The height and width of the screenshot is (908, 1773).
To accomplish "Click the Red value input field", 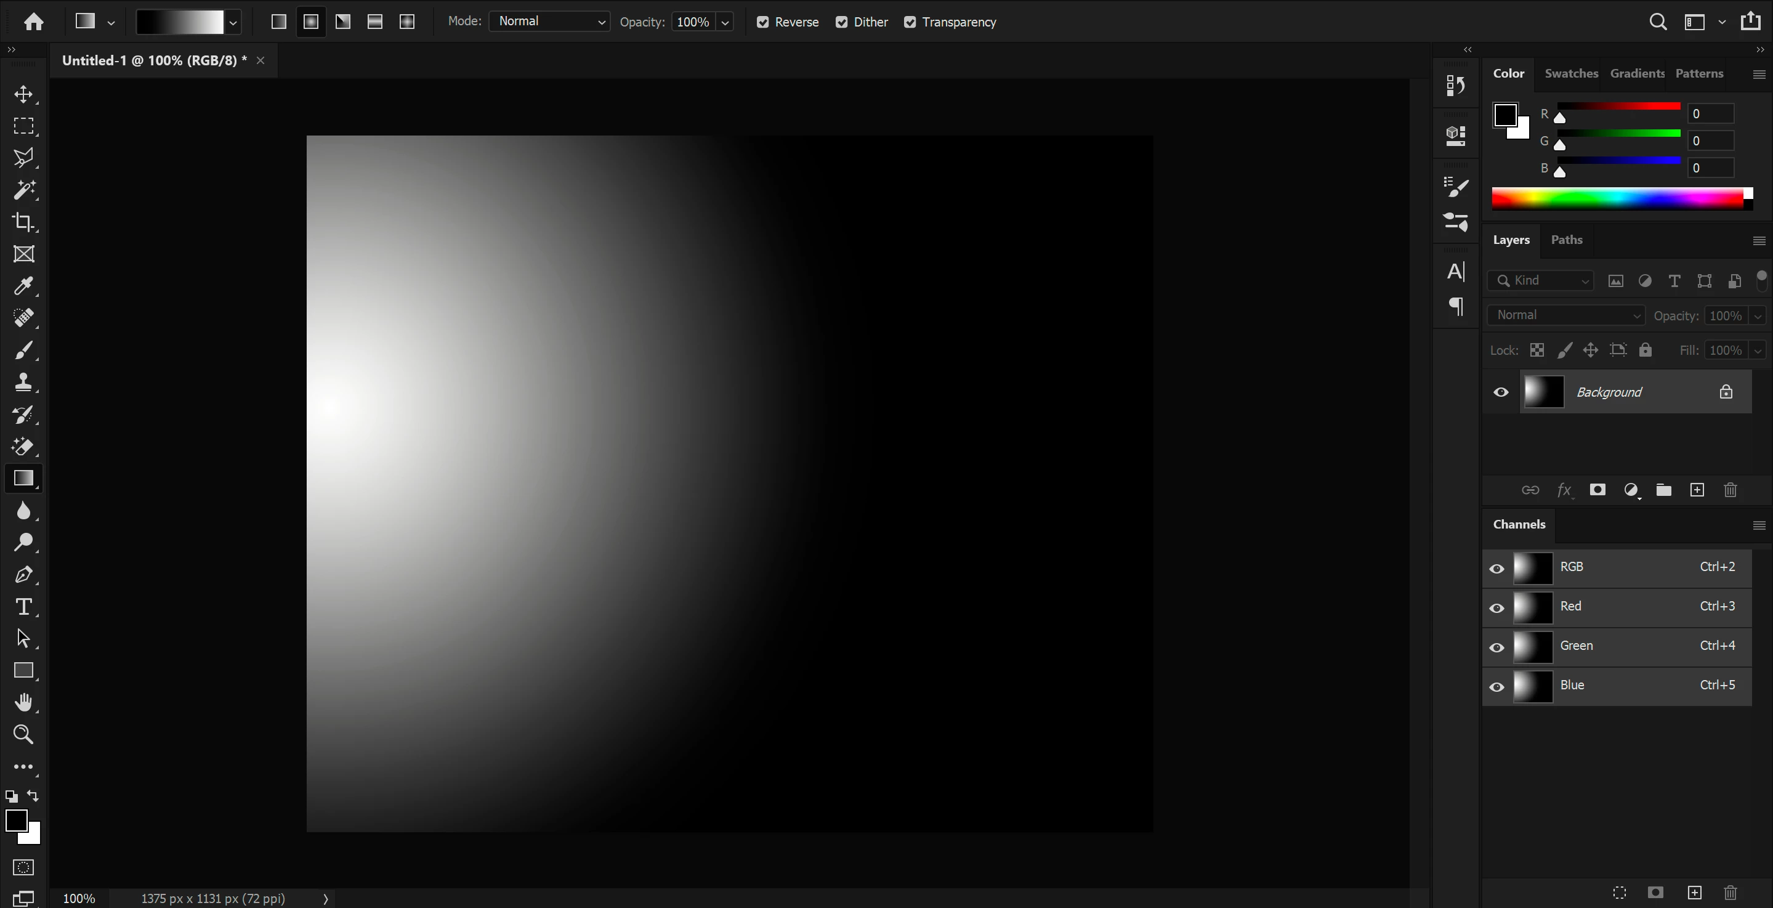I will (x=1710, y=113).
